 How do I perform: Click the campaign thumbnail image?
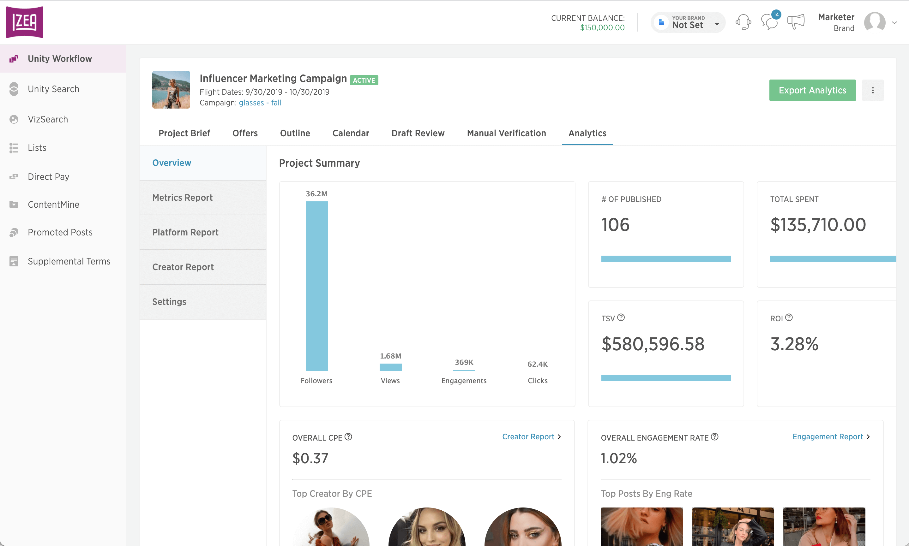click(x=171, y=89)
